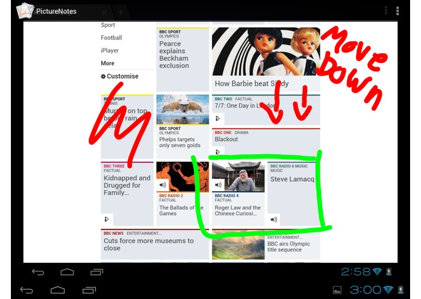Viewport: 421px width, 299px height.
Task: Open the Blackout drama programme
Action: 226,139
